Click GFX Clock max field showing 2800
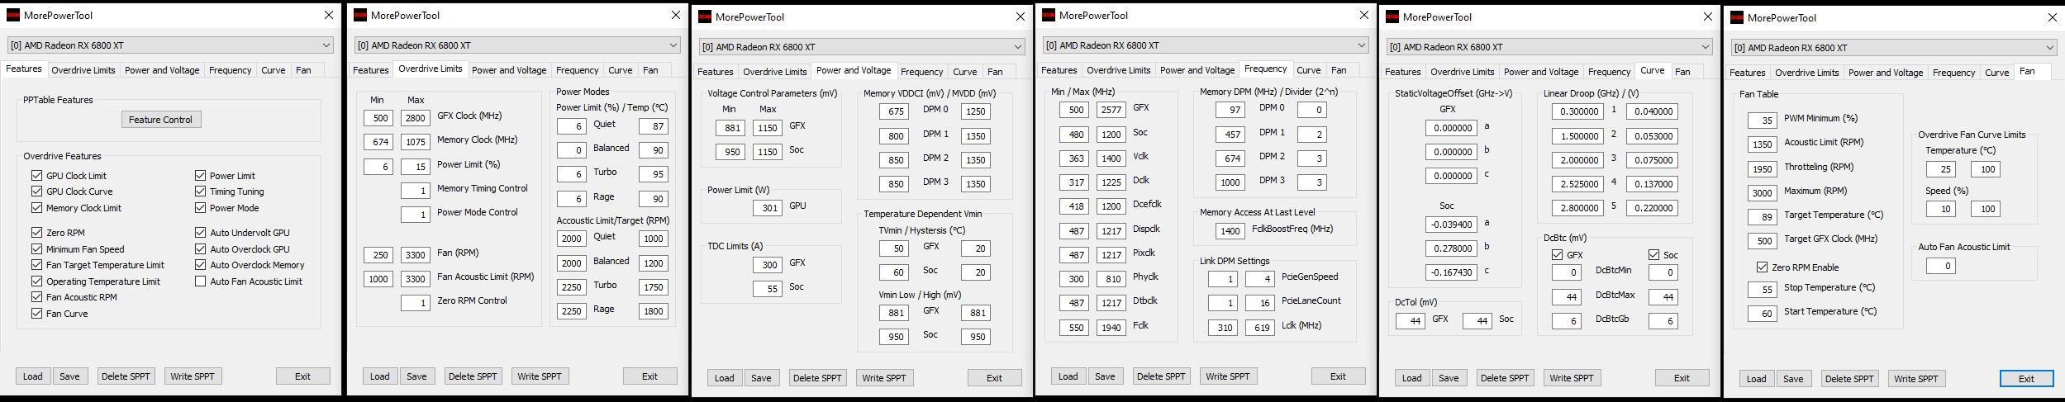 [416, 118]
